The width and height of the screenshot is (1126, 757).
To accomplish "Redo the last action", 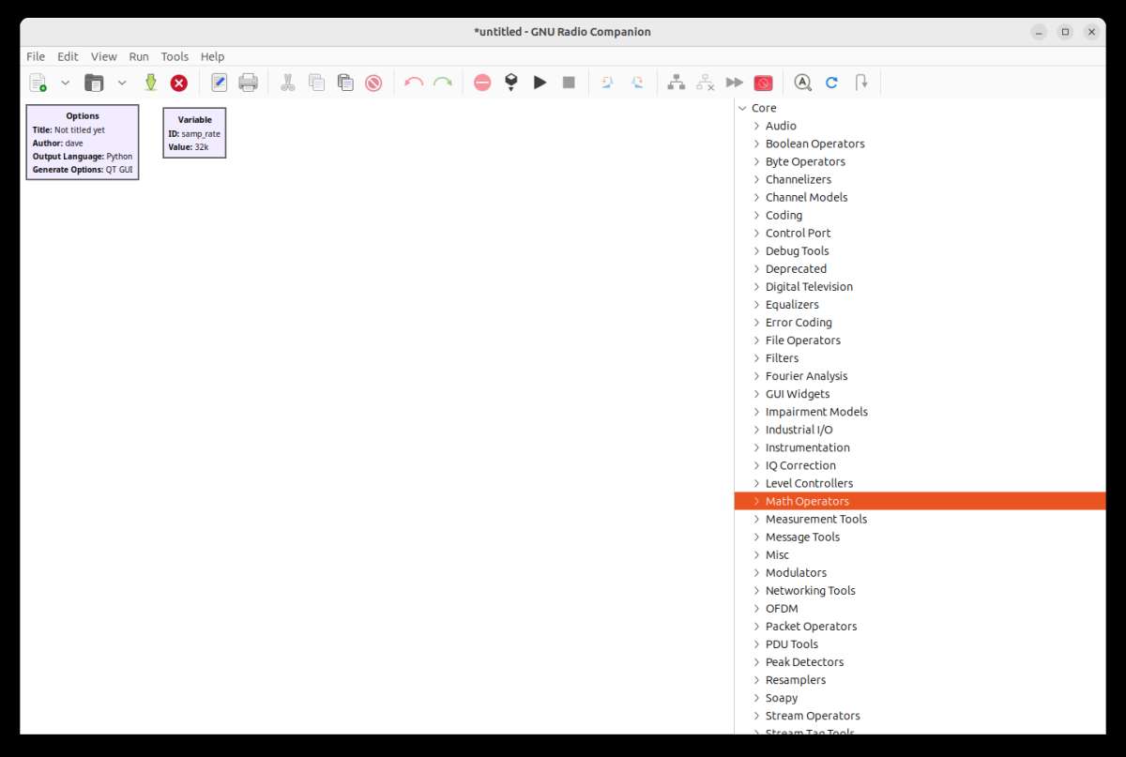I will [443, 83].
